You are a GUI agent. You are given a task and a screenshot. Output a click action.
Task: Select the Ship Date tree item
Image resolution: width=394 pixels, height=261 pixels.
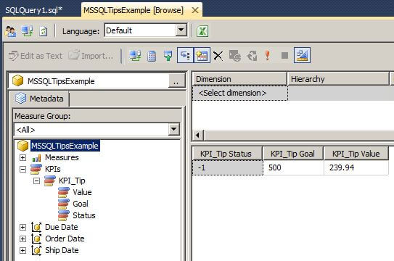pyautogui.click(x=62, y=250)
